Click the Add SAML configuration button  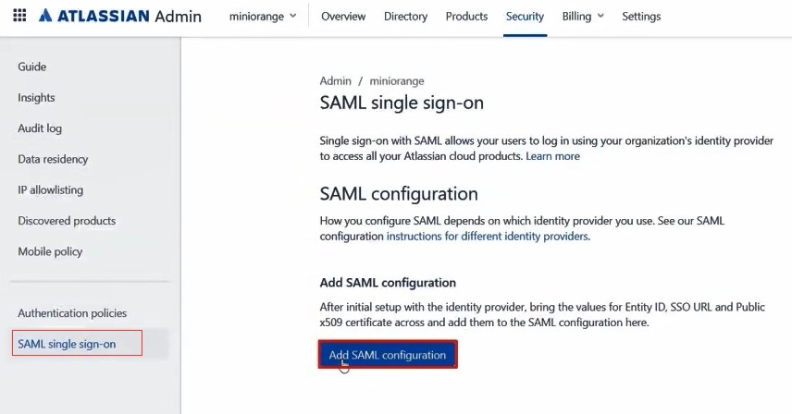click(x=387, y=355)
